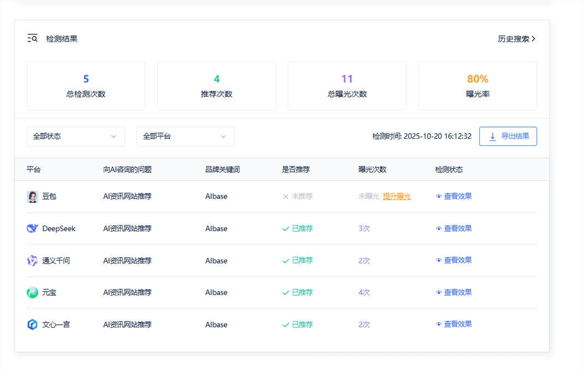Click the 豆包 platform avatar icon
Viewport: 583px width, 372px height.
pos(32,196)
